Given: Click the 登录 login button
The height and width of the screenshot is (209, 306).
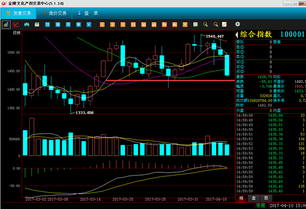Looking at the screenshot, I should point(88,13).
